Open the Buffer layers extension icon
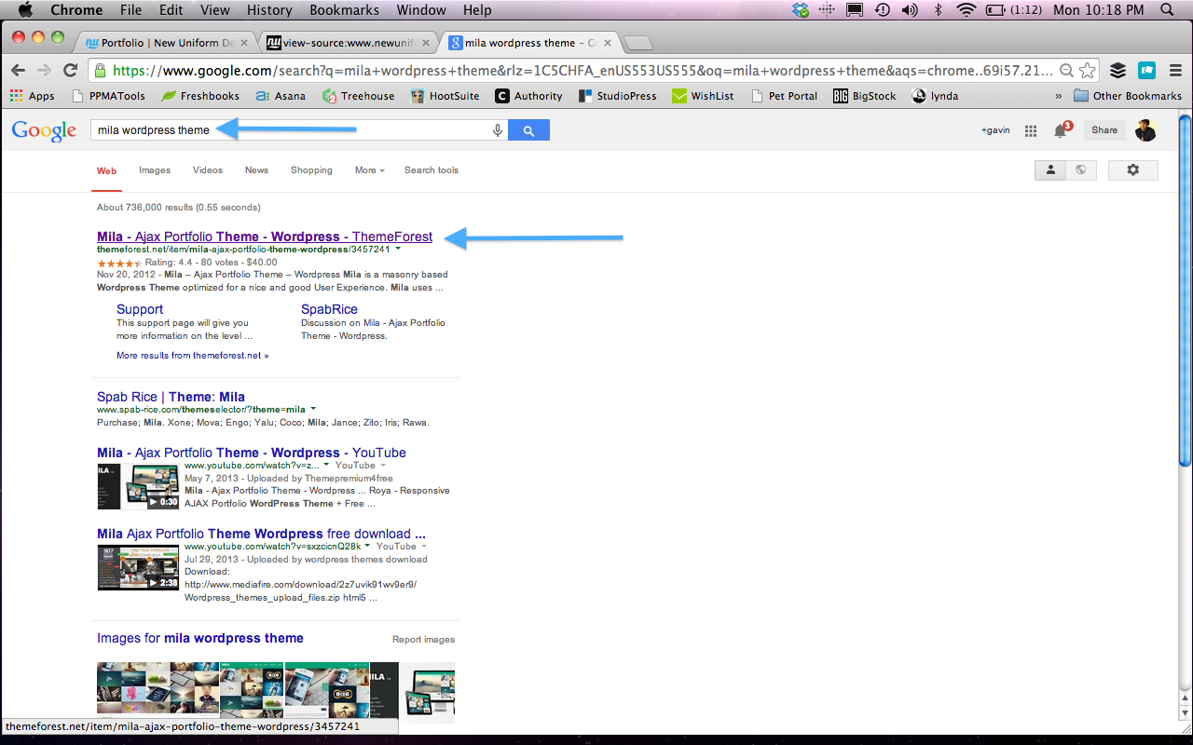The height and width of the screenshot is (745, 1193). [x=1118, y=71]
